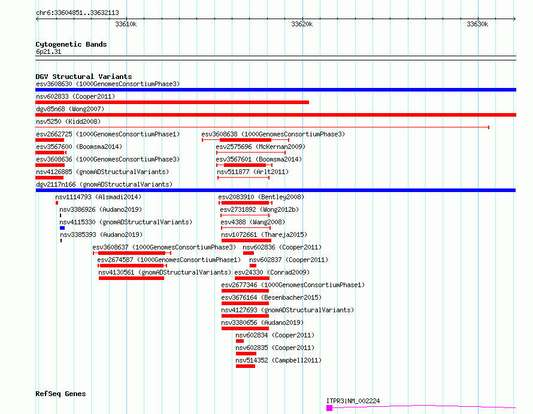Click the RefSeq Genes track title

tap(60, 394)
